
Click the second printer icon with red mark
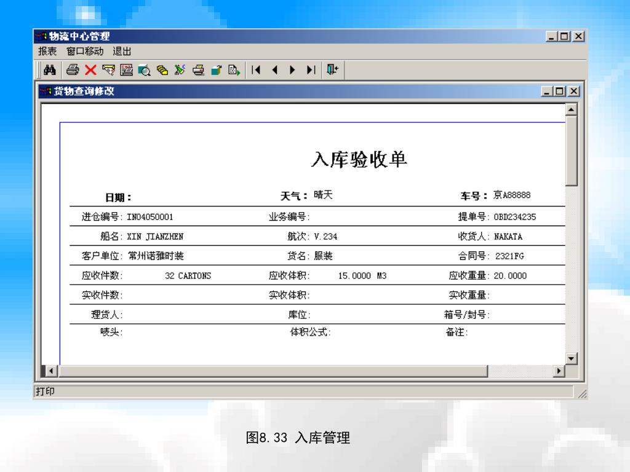(198, 70)
